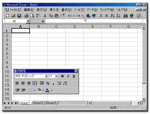The width and height of the screenshot is (150, 114).
Task: Decrease decimal places icon
Action: (x=65, y=83)
